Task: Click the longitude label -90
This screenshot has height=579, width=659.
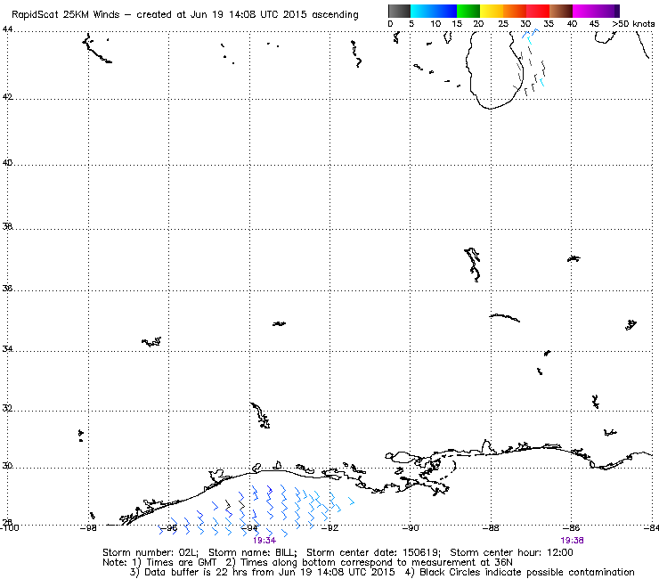Action: point(411,527)
